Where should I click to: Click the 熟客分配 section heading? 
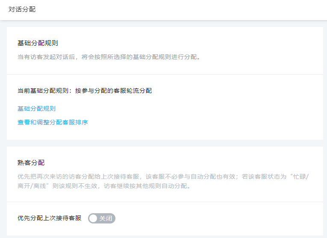pyautogui.click(x=31, y=163)
